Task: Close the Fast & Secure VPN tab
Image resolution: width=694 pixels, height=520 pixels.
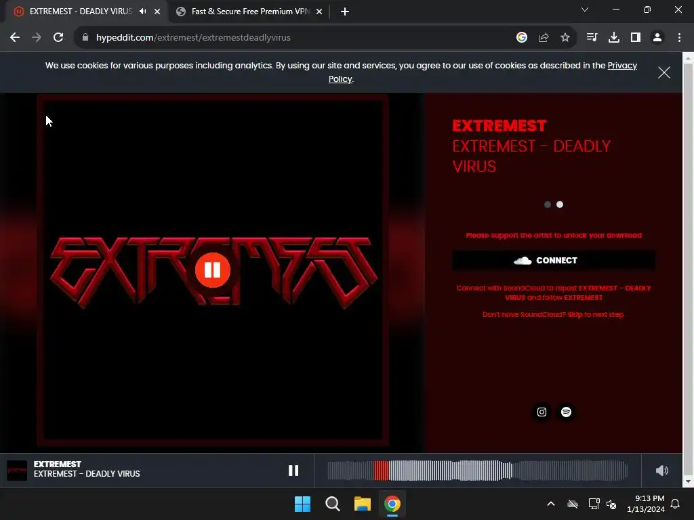Action: (x=319, y=12)
